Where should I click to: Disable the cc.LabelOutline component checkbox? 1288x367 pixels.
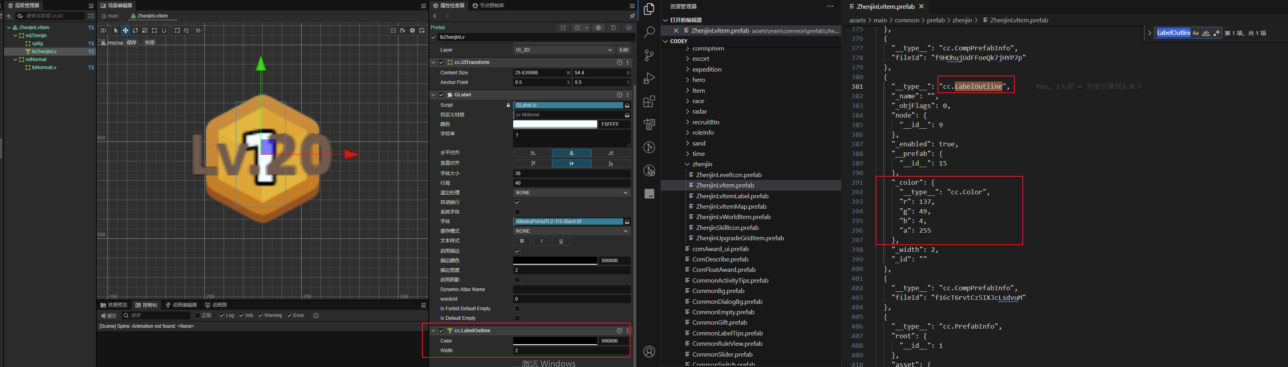coord(442,331)
